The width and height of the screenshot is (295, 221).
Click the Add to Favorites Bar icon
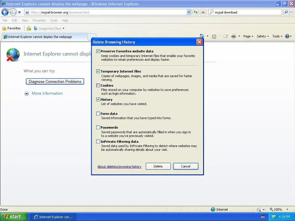tap(29, 28)
